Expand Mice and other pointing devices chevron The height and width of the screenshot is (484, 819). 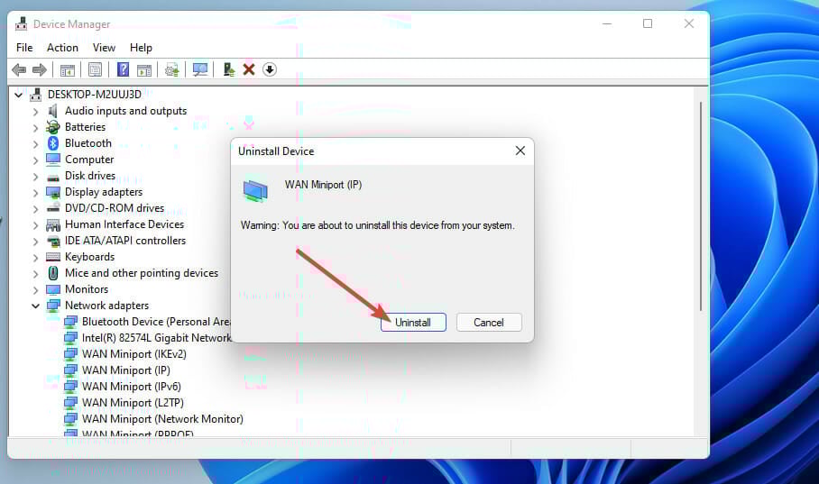pos(35,274)
